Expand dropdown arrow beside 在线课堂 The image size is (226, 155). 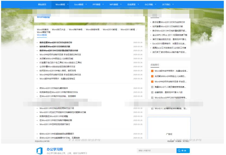138,4
